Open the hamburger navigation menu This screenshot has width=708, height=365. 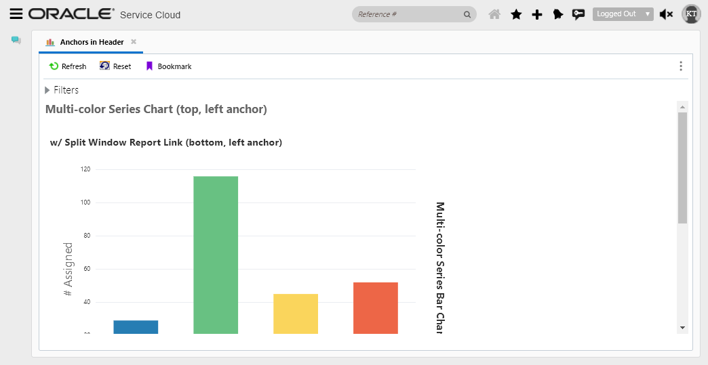[16, 14]
